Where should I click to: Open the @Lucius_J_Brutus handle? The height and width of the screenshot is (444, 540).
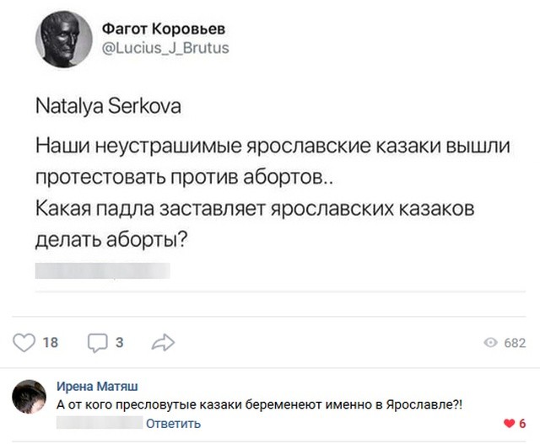[x=165, y=49]
